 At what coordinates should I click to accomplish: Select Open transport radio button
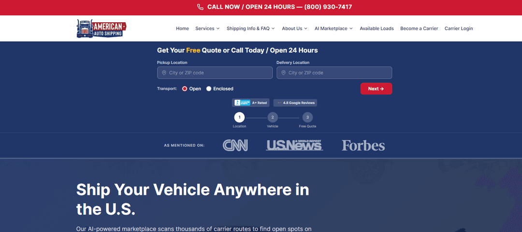[185, 89]
